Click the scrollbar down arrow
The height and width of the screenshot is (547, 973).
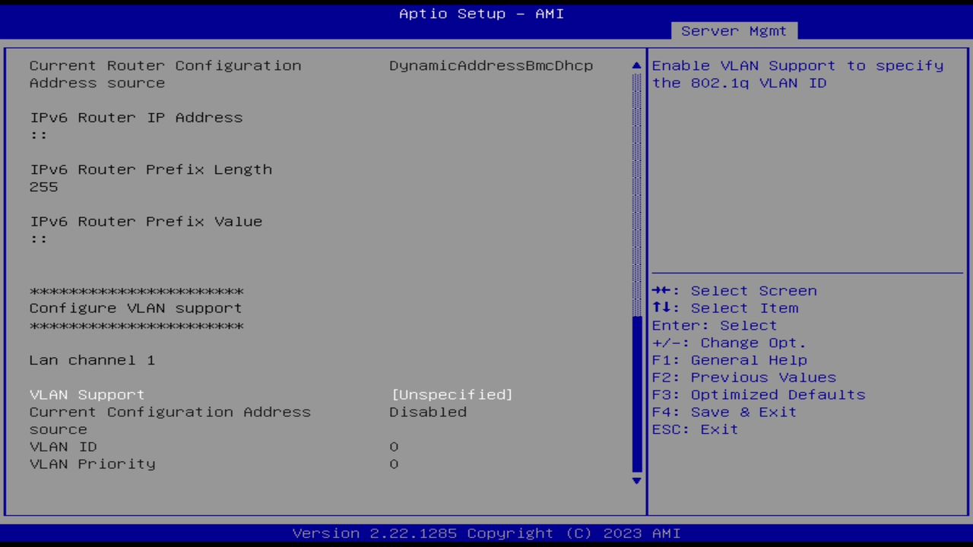point(637,480)
